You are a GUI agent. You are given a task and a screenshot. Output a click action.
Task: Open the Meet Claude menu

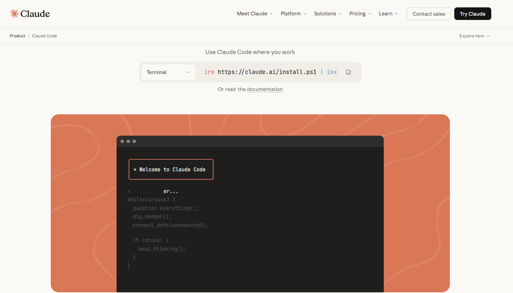255,14
